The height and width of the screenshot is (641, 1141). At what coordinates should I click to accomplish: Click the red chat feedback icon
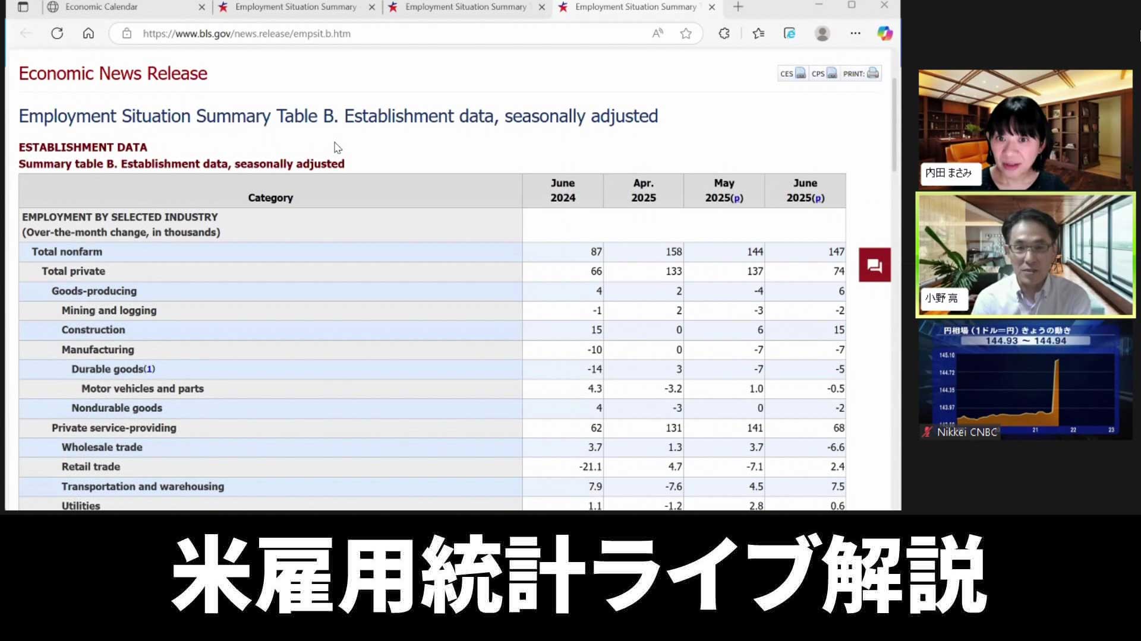point(874,265)
